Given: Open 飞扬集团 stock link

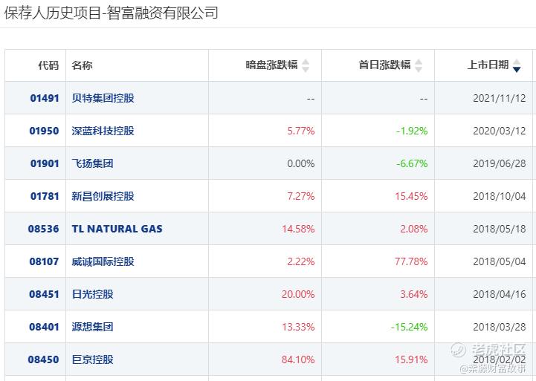Looking at the screenshot, I should [92, 163].
